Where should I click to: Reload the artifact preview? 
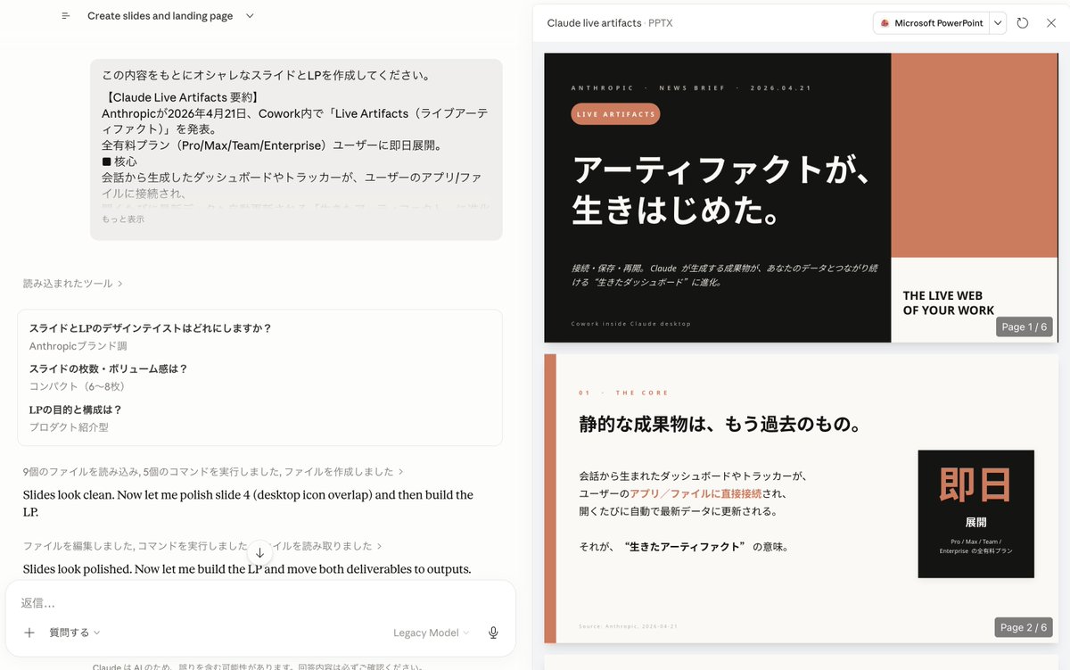1024,23
